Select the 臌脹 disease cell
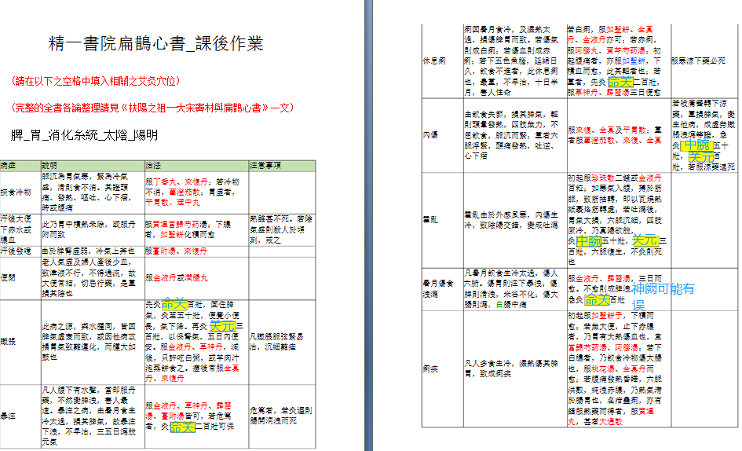Screen dimensions: 742x451 [20, 342]
